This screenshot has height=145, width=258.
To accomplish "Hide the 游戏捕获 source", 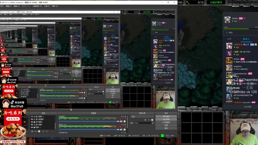I will [32, 122].
